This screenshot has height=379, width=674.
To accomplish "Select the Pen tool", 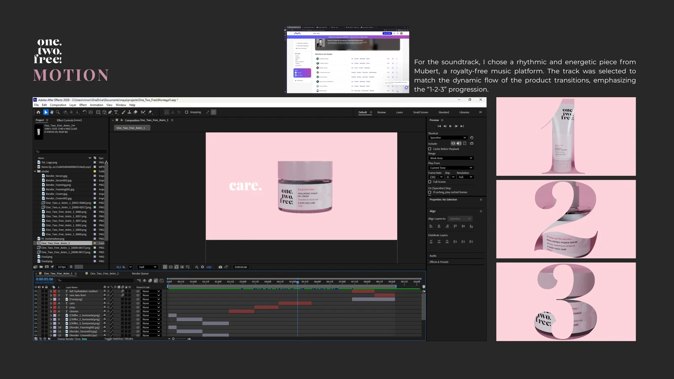I will (110, 112).
